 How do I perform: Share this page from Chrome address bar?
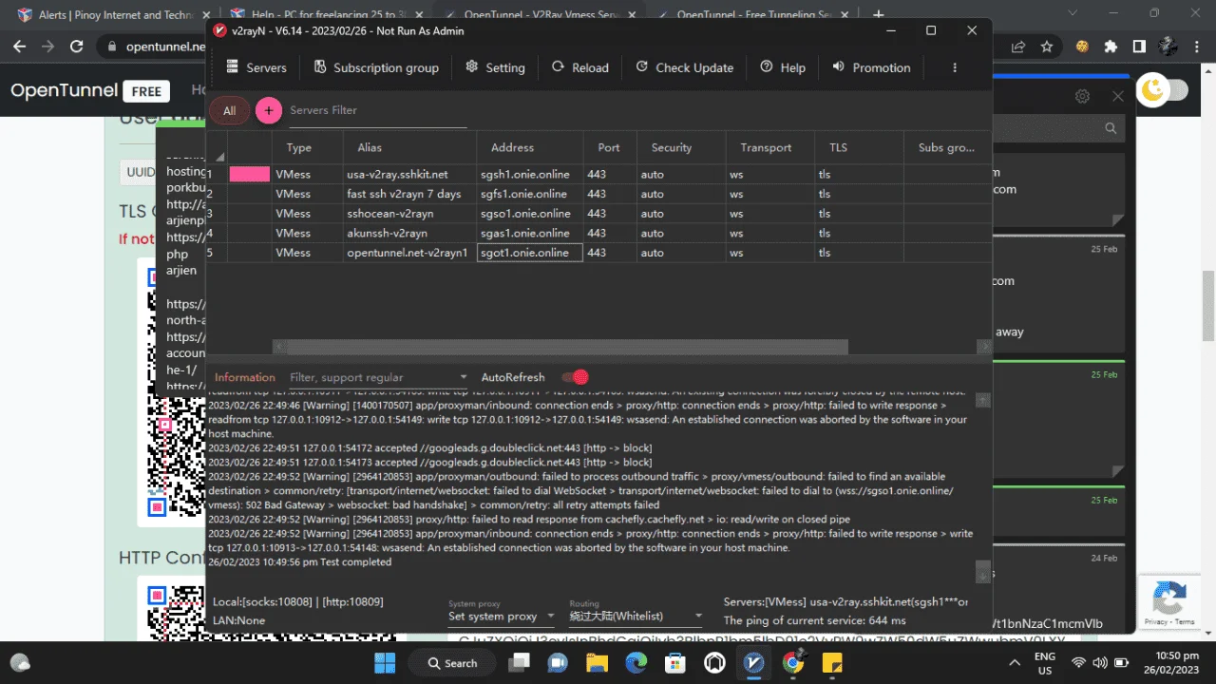tap(1018, 46)
